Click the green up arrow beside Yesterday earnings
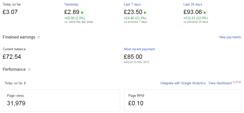This screenshot has height=113, width=244. click(x=82, y=12)
